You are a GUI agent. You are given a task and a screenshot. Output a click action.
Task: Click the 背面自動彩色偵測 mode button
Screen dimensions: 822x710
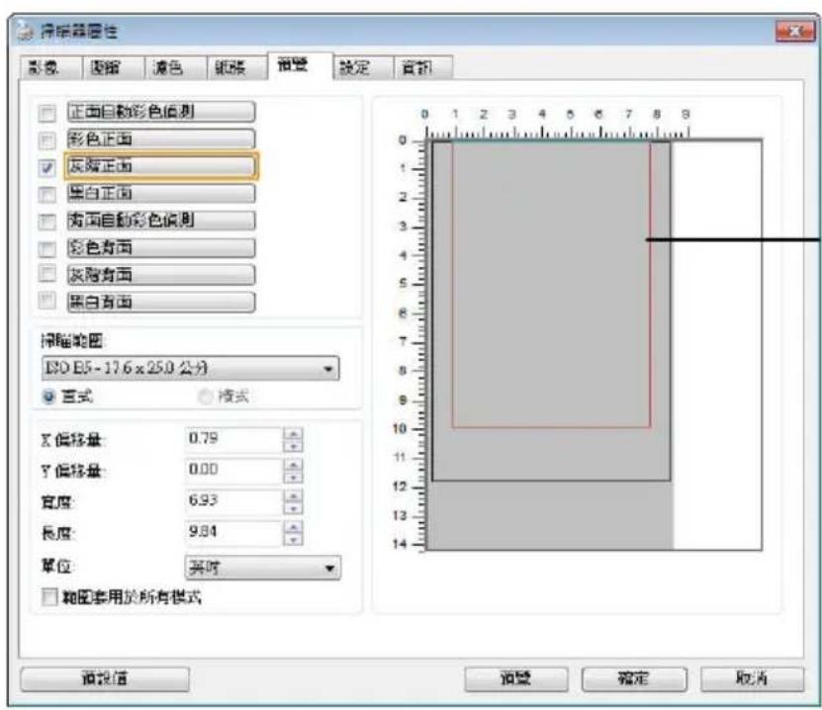click(161, 221)
